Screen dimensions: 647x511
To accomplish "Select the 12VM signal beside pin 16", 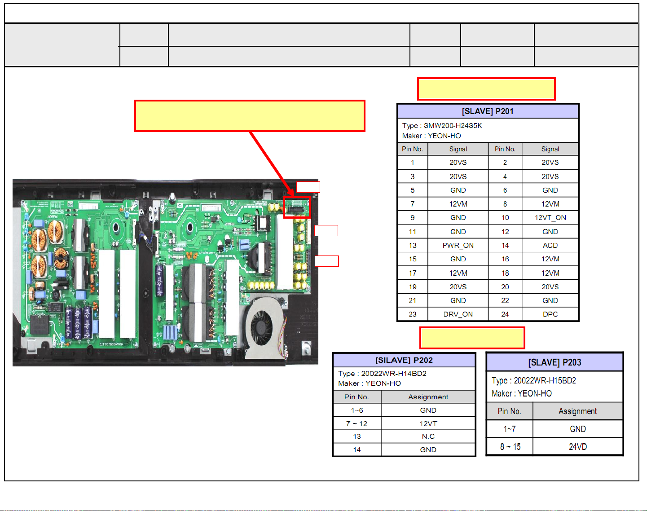I will click(x=550, y=259).
